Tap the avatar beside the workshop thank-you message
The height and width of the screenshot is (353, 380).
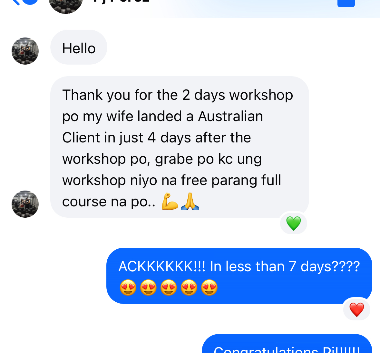click(25, 204)
